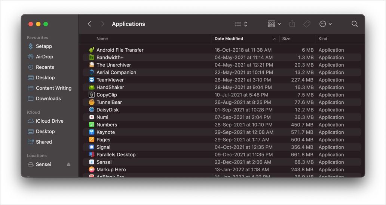Select the Parallels Desktop name text
This screenshot has width=386, height=205.
click(x=116, y=154)
